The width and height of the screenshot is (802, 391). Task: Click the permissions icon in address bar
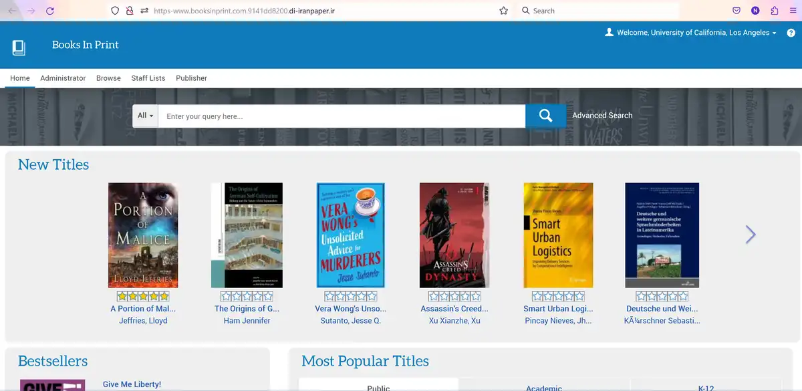[x=144, y=11]
